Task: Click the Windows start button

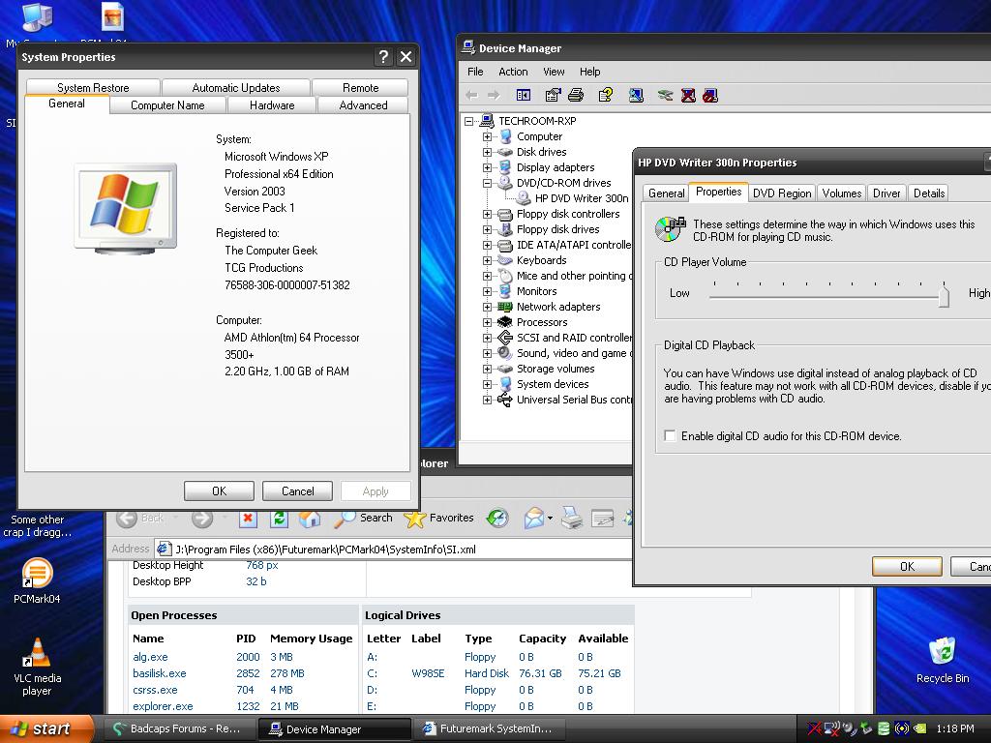Action: pyautogui.click(x=45, y=729)
